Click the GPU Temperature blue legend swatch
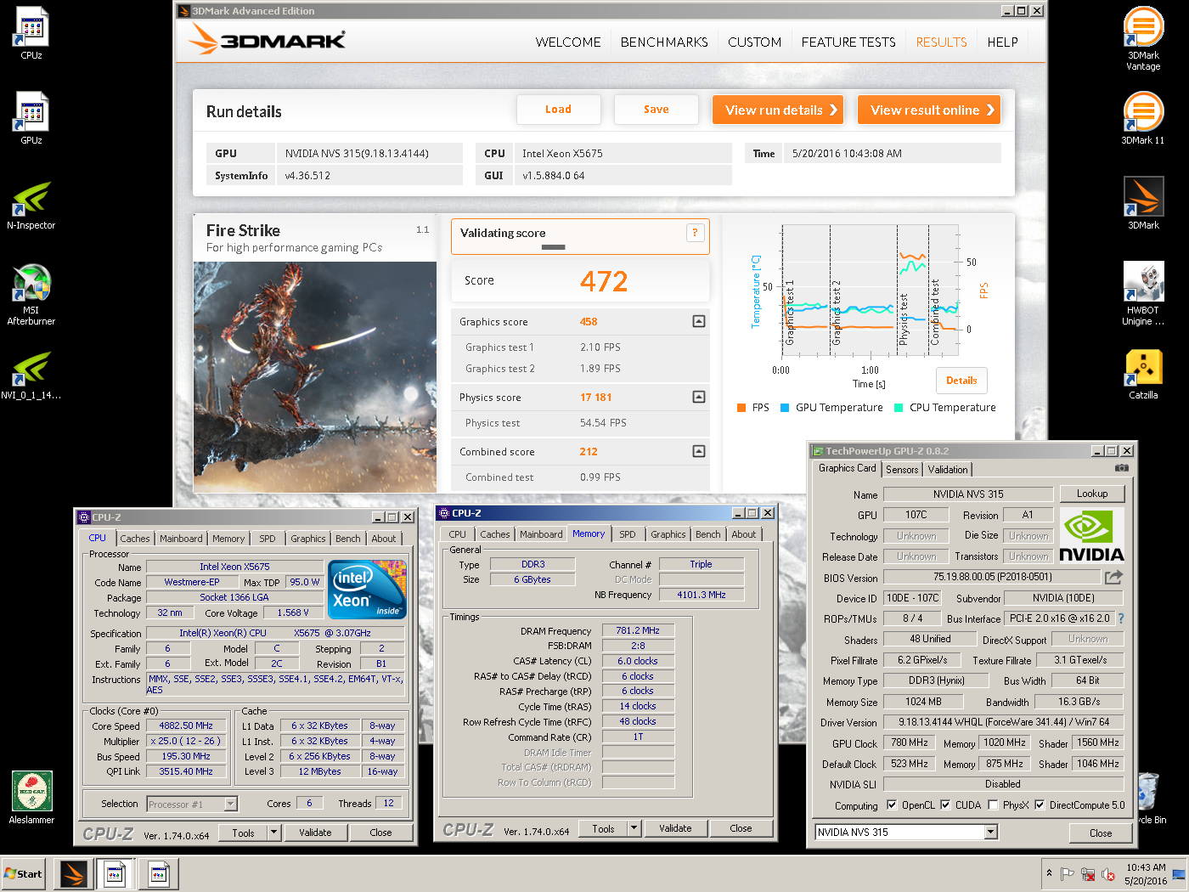Screen dimensions: 1189x892 (785, 408)
